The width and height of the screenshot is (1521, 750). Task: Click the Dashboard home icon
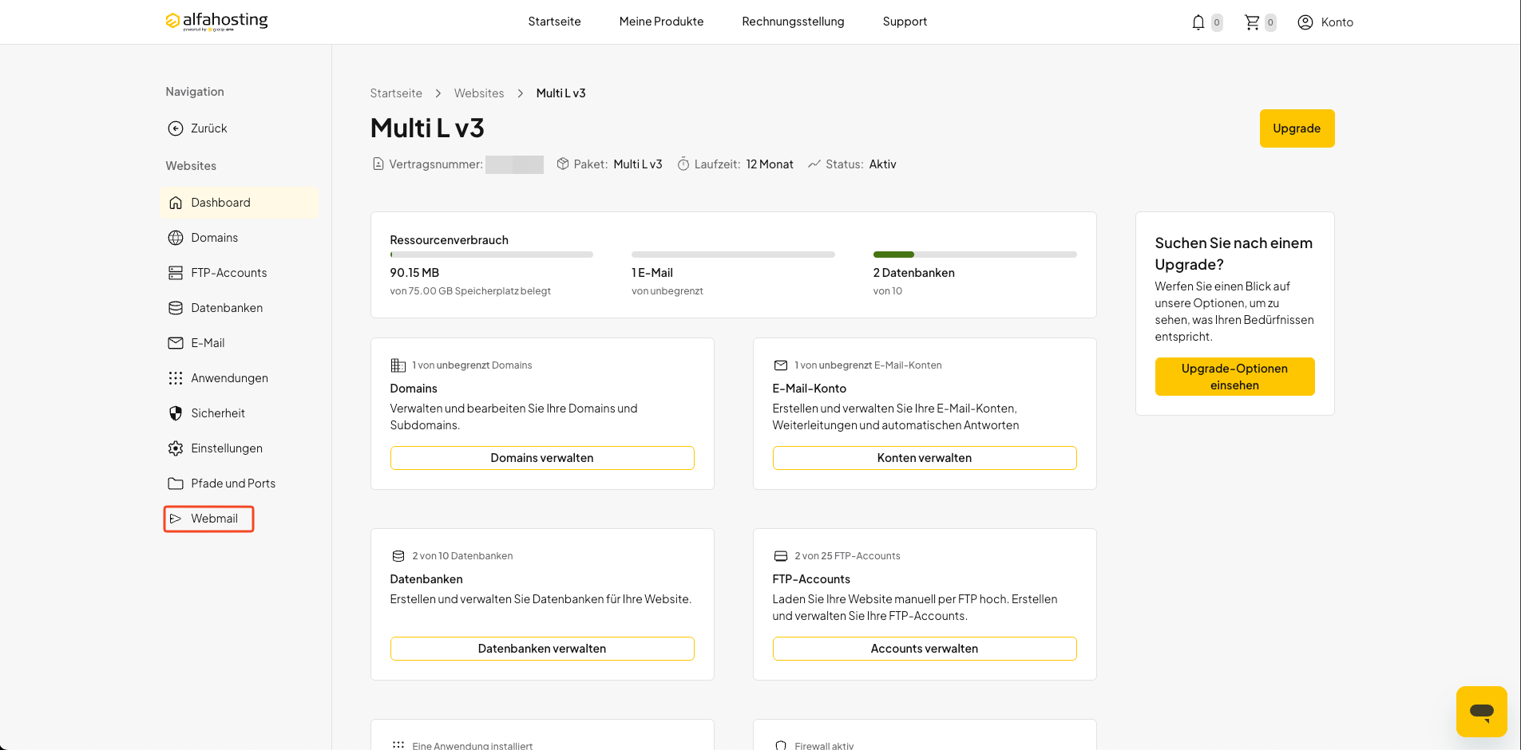[176, 203]
